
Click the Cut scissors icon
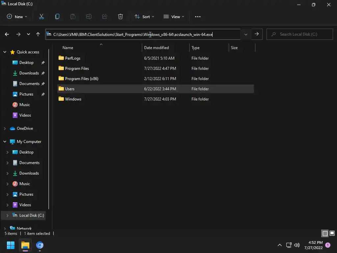tap(41, 16)
